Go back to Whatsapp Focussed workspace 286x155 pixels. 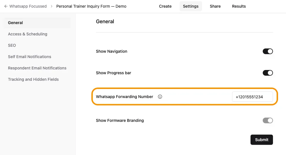click(x=28, y=6)
